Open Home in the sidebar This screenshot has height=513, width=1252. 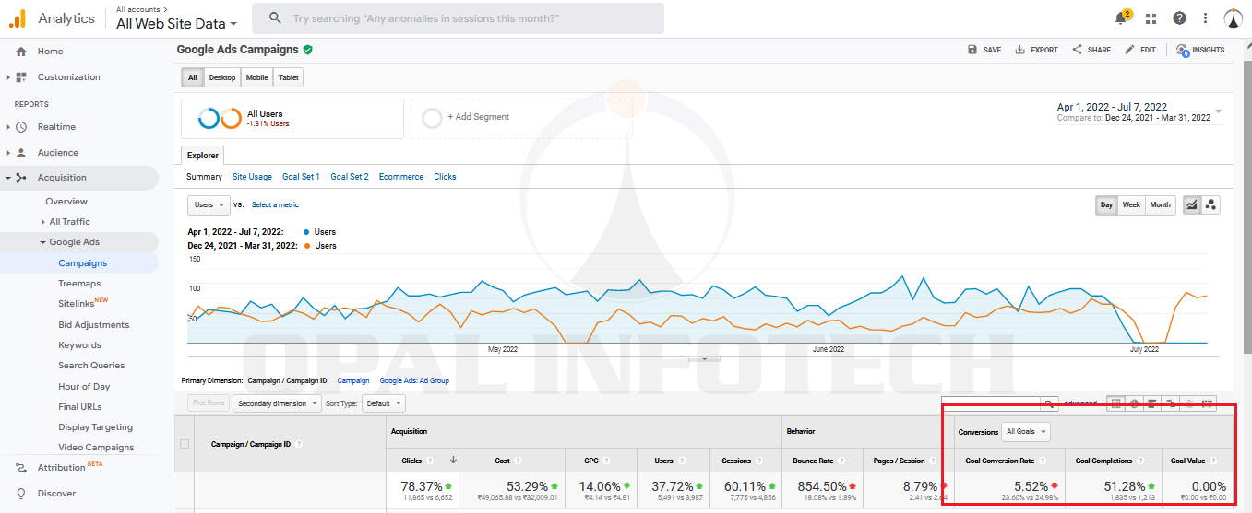click(50, 52)
